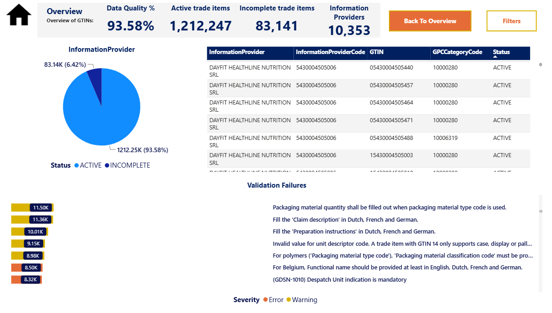
Task: Click the Incomplete trade items value 83,141
Action: tap(277, 26)
